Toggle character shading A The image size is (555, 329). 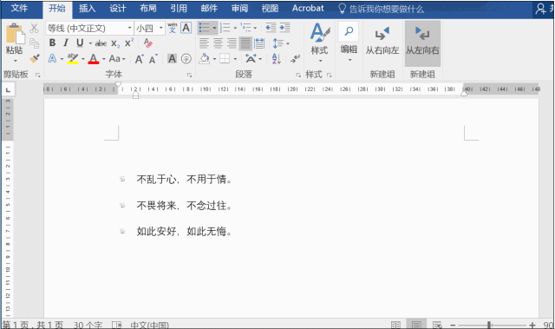pos(172,59)
